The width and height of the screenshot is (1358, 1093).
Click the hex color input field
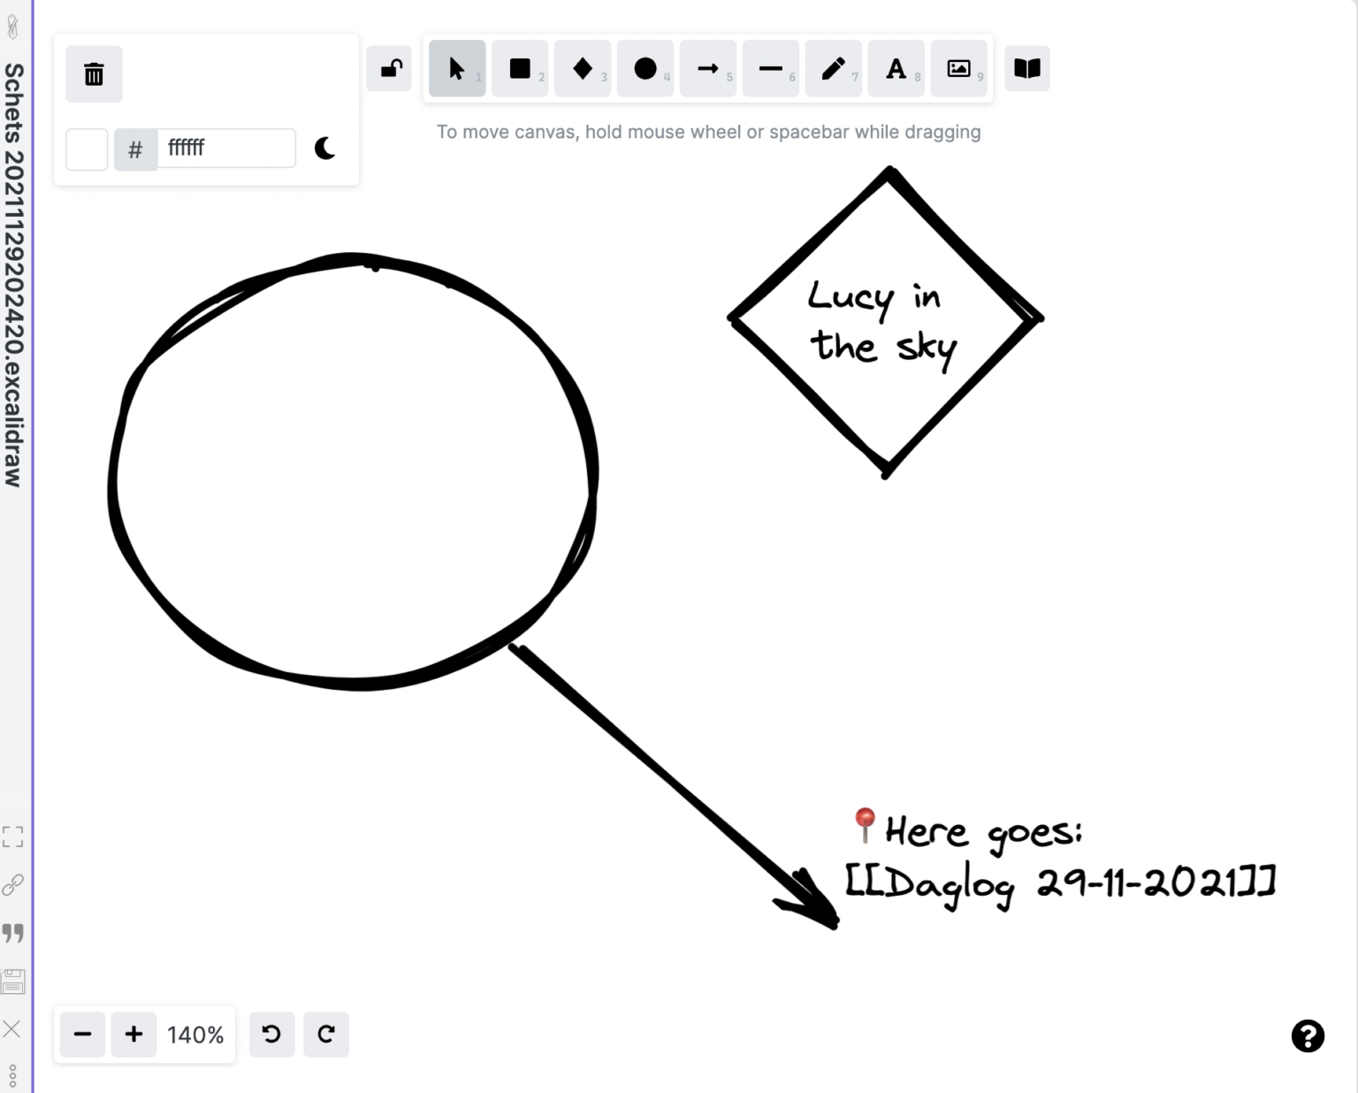click(x=226, y=149)
